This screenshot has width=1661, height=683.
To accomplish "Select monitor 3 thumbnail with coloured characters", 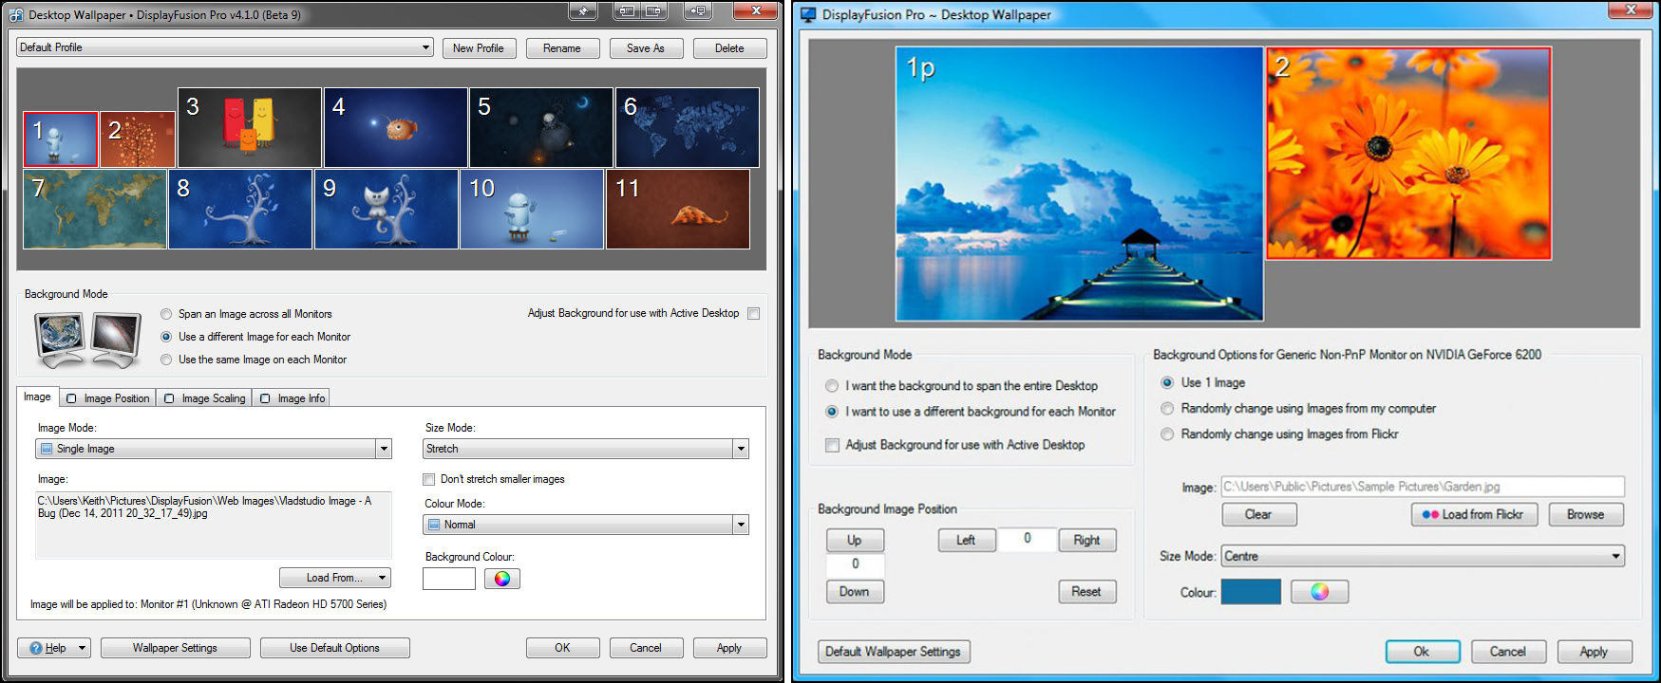I will (250, 128).
